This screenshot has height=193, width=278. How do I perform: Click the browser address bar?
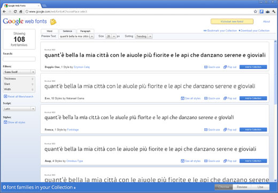pos(139,12)
